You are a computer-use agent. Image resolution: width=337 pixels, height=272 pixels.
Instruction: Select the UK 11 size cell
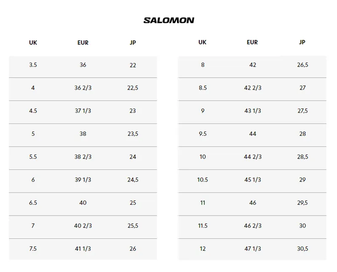tap(203, 203)
